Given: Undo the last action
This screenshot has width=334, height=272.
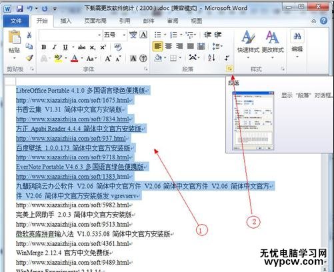Looking at the screenshot, I should [29, 9].
